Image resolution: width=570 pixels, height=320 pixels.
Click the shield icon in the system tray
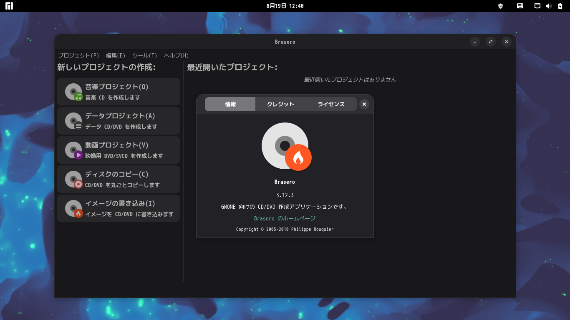[501, 6]
